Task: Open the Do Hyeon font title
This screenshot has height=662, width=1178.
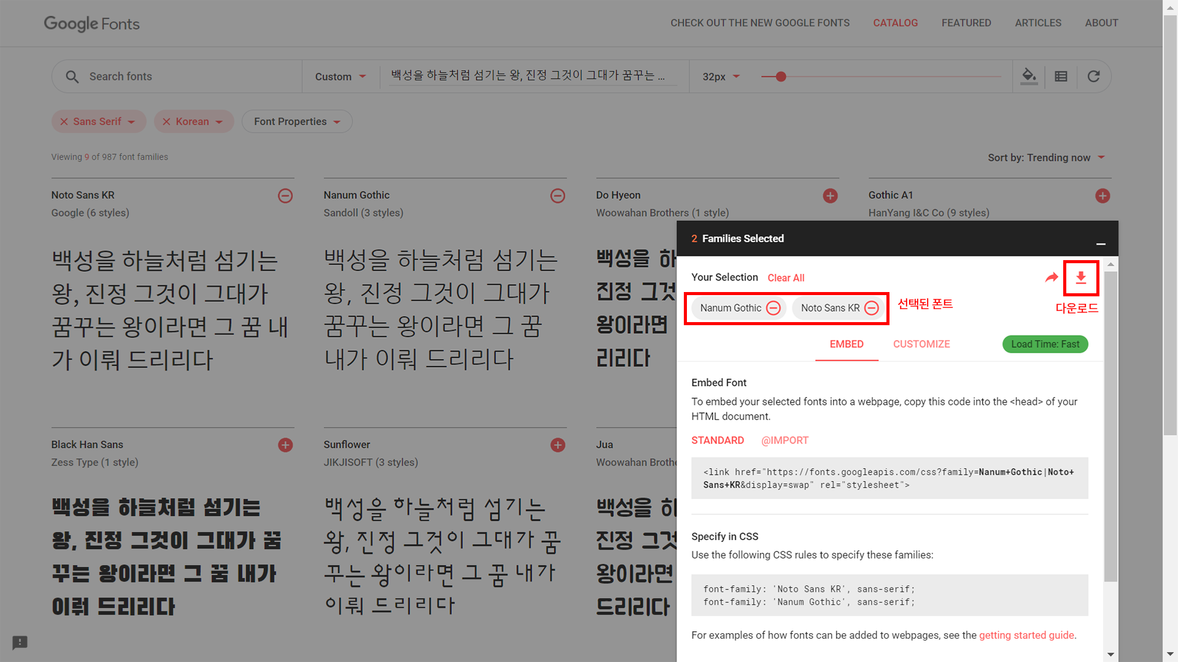Action: [618, 195]
